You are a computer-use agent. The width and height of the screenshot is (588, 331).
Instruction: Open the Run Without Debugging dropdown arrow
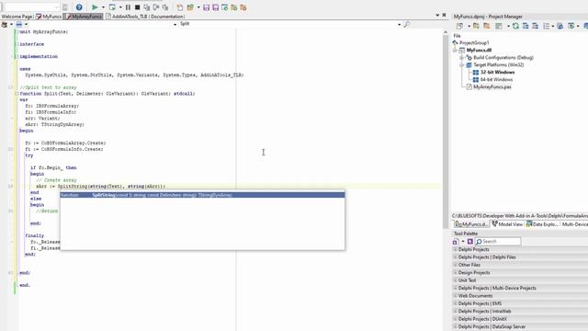(120, 7)
